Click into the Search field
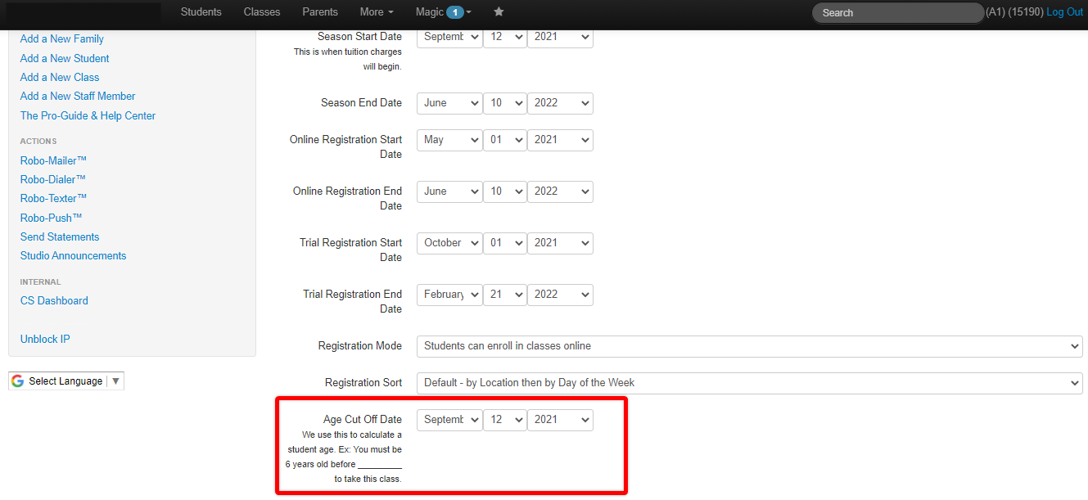1088x500 pixels. (897, 12)
